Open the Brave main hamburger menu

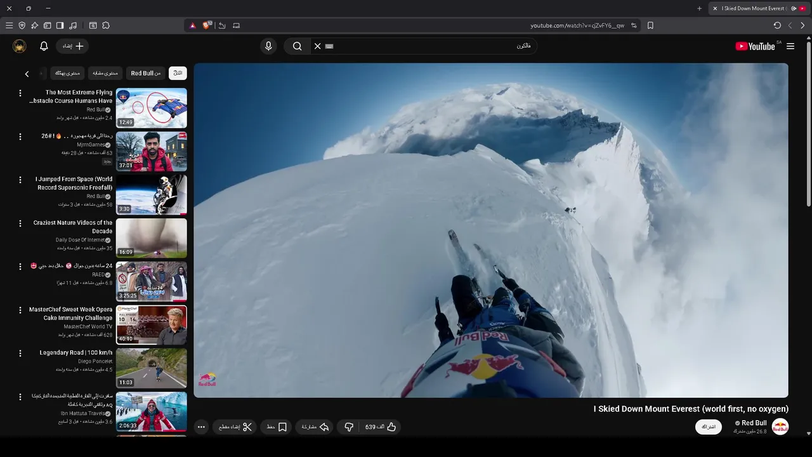tap(9, 25)
